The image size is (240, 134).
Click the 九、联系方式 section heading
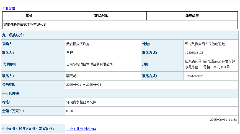point(13,35)
